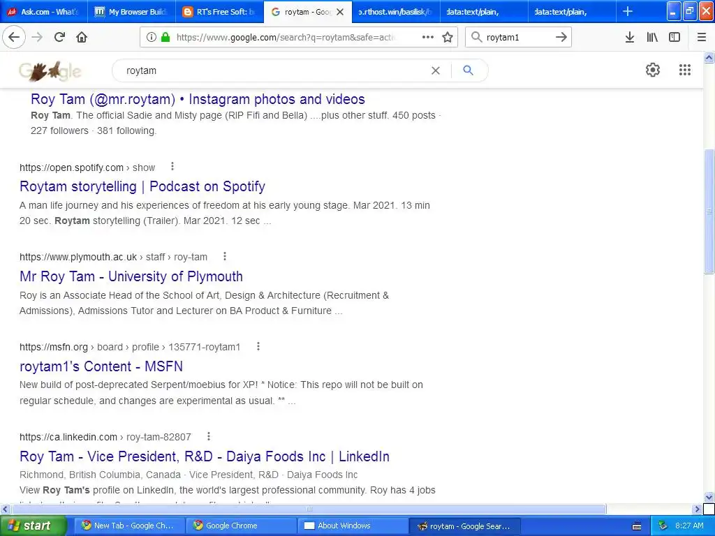The image size is (715, 536).
Task: Open the downloads panel
Action: pyautogui.click(x=630, y=38)
